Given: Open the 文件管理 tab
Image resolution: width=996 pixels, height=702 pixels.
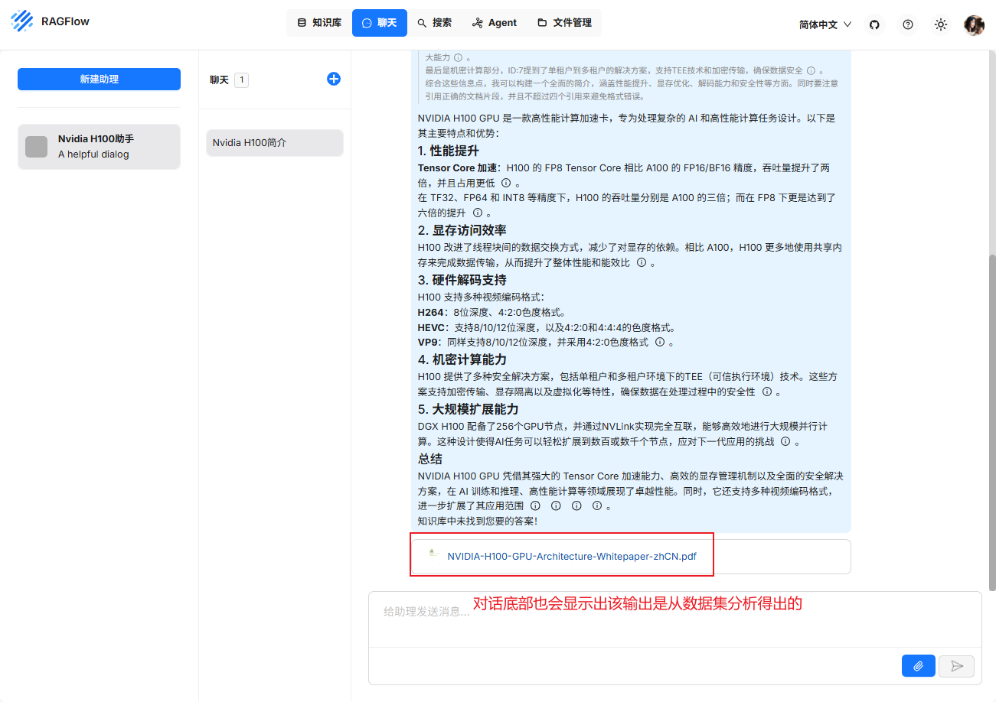Looking at the screenshot, I should pos(564,23).
